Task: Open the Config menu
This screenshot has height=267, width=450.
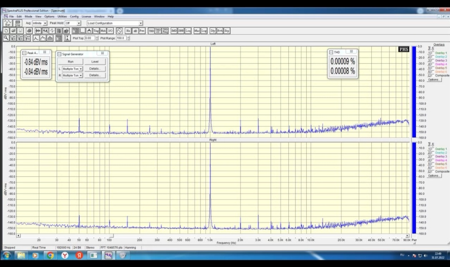Action: click(x=74, y=17)
